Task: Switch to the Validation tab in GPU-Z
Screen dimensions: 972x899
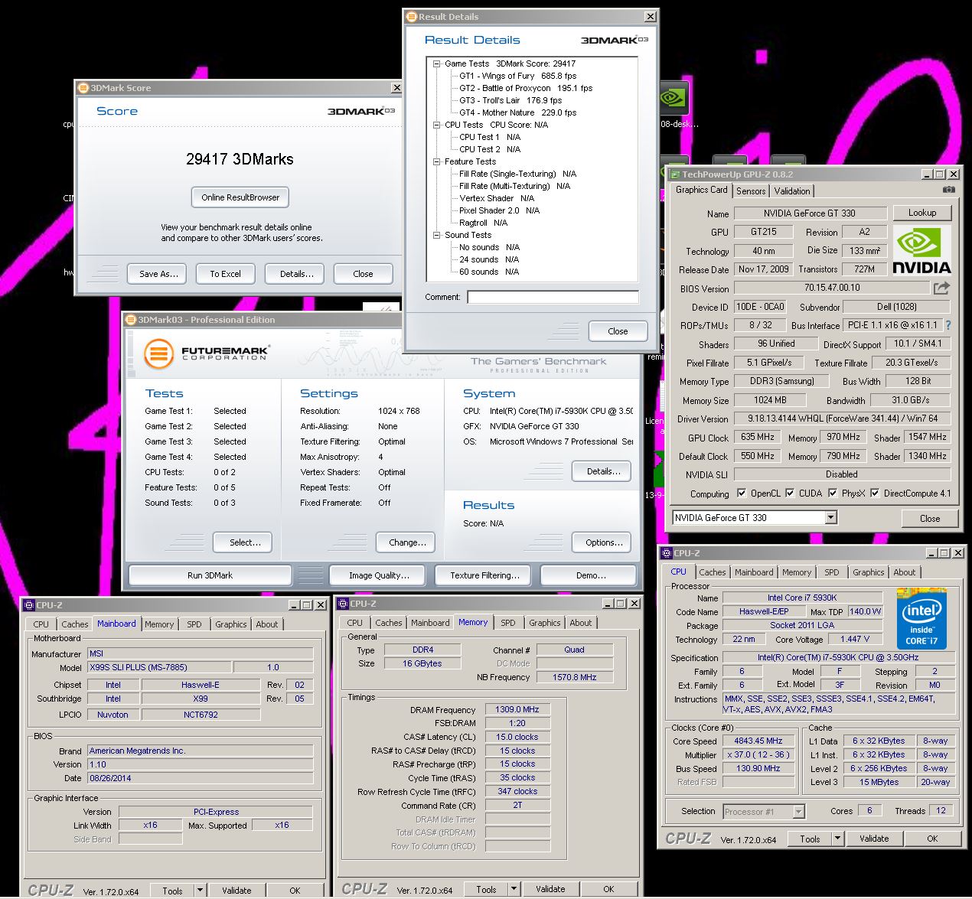Action: pos(791,191)
